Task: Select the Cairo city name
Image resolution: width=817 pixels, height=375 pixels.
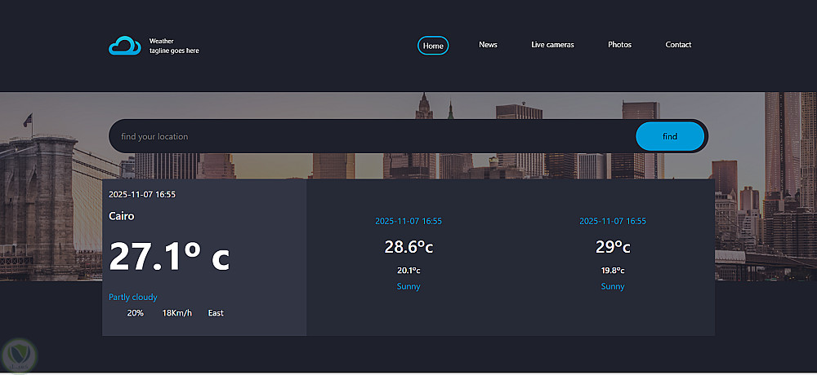Action: [122, 216]
